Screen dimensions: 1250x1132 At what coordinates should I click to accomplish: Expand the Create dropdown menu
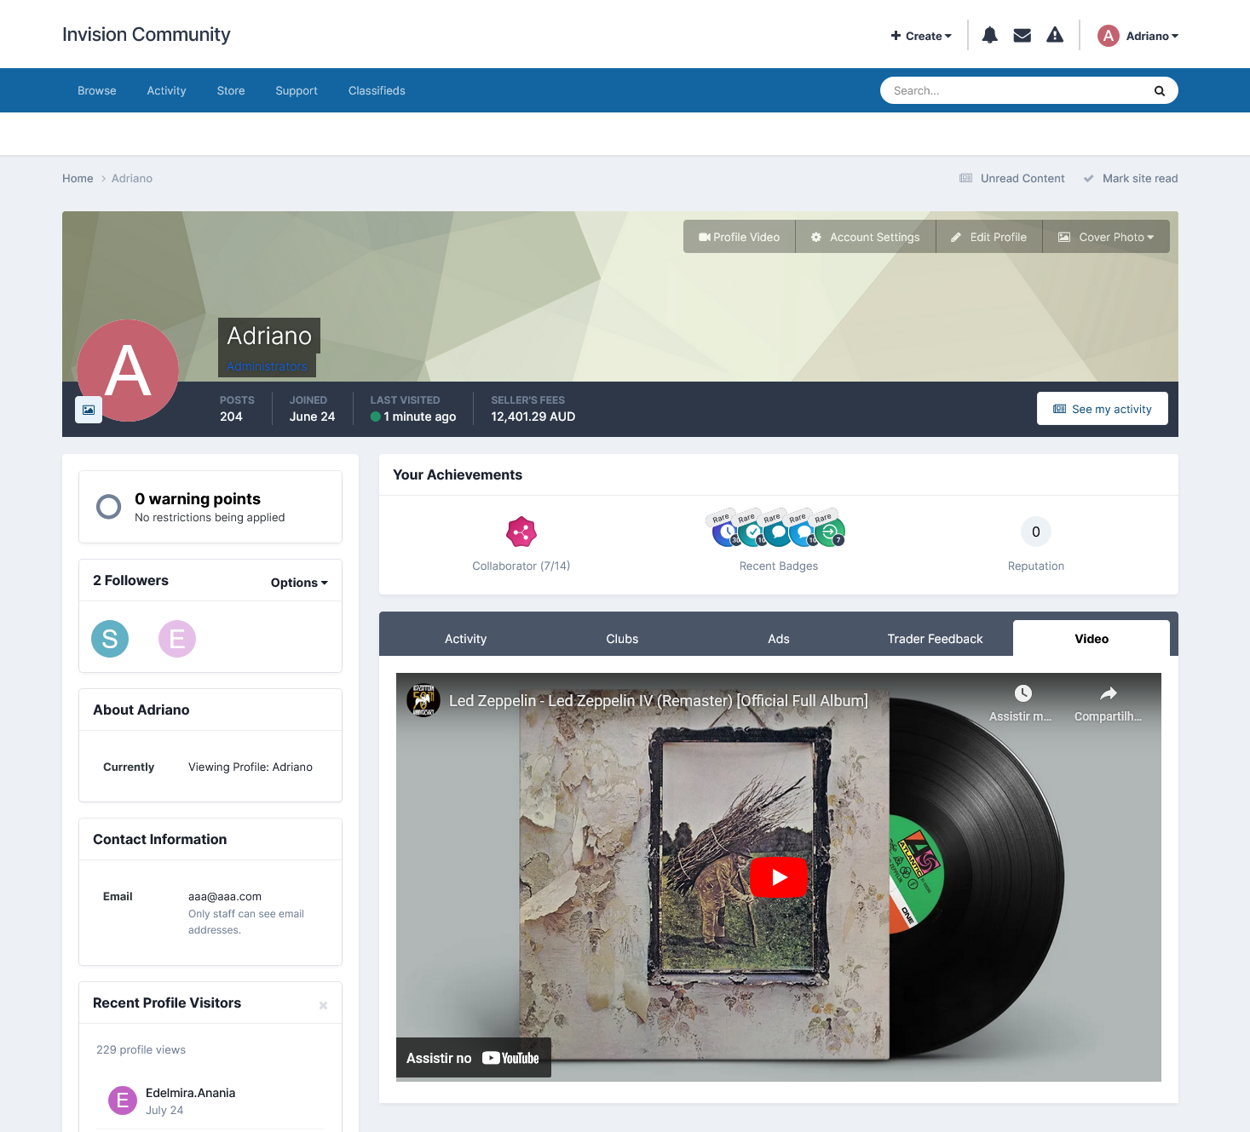click(921, 36)
